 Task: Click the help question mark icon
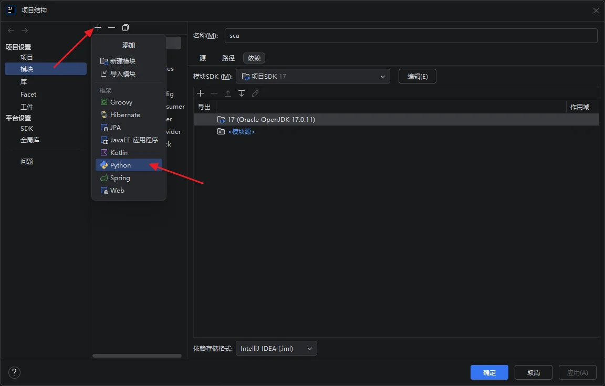point(15,372)
